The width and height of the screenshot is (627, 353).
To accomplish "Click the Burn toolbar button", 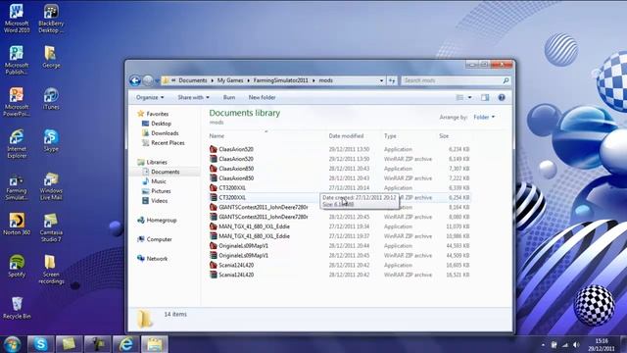I will pos(229,97).
